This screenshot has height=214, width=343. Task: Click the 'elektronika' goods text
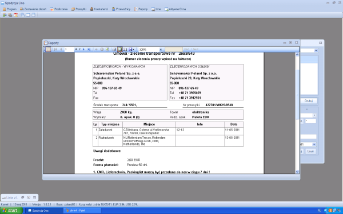click(x=201, y=112)
